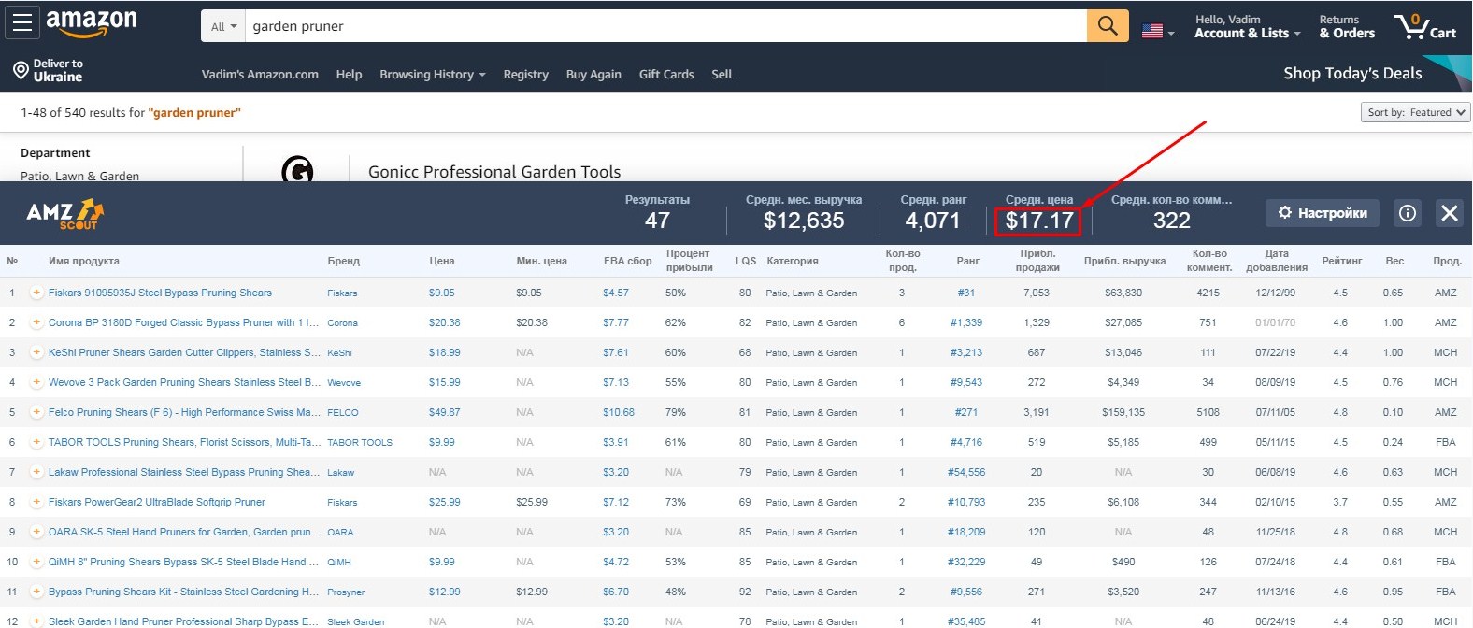Add Lakaw Professional row plus icon
This screenshot has width=1473, height=628.
point(36,472)
